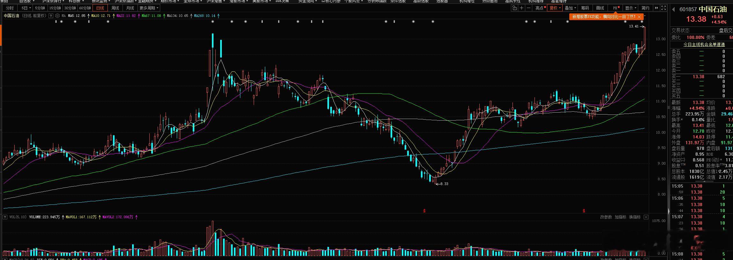This screenshot has height=260, width=733.
Task: Toggle 画线 drawing tools
Action: [600, 8]
